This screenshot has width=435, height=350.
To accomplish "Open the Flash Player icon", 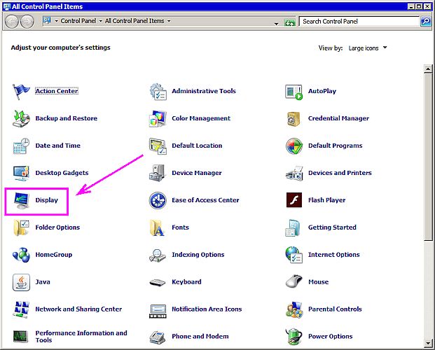I will (294, 200).
